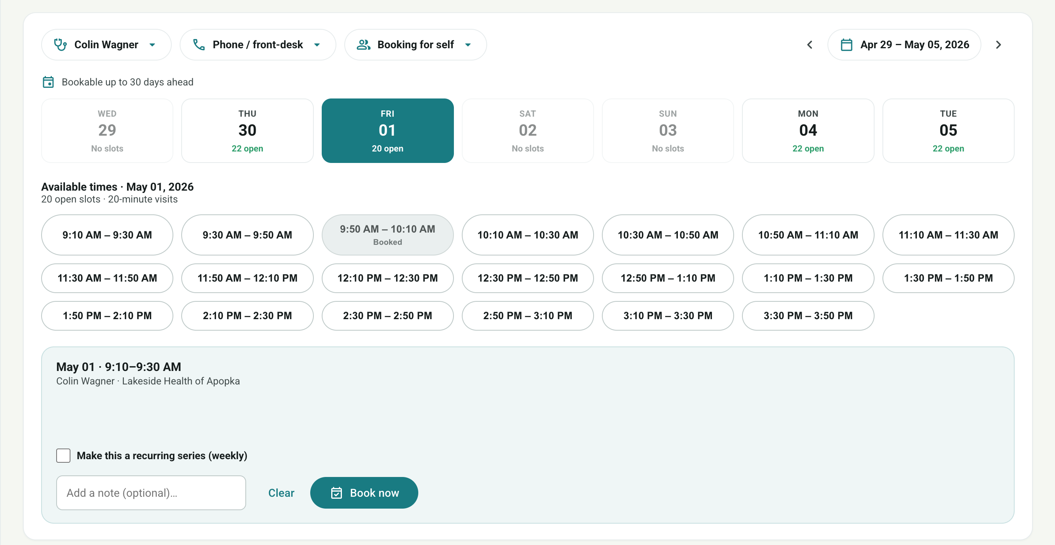This screenshot has height=545, width=1055.
Task: Choose the 2:30 PM – 2:50 PM slot
Action: click(387, 316)
